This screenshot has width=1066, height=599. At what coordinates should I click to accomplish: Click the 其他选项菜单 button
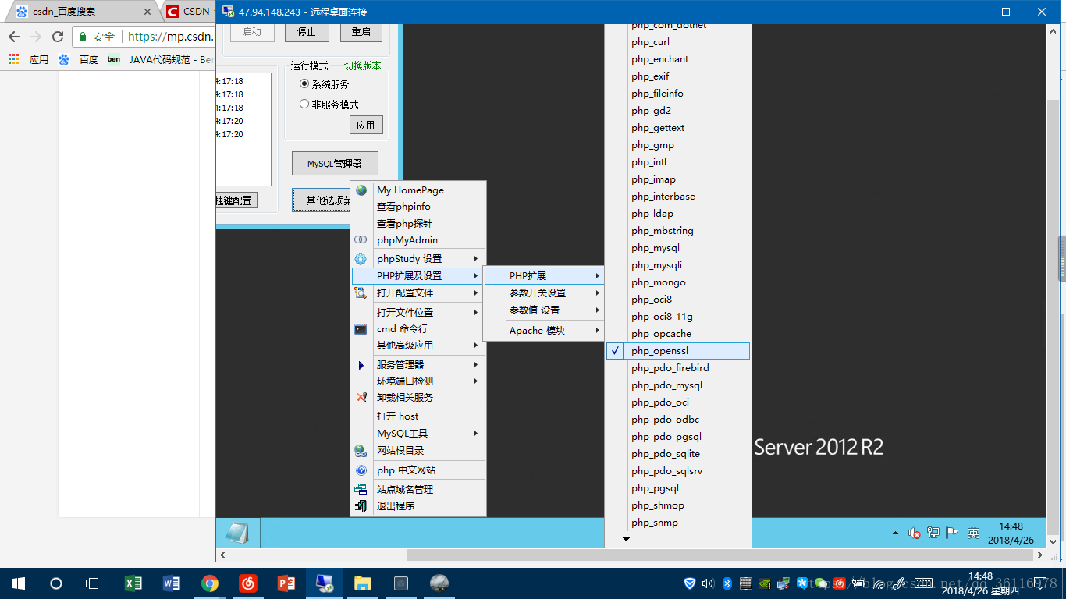pos(322,200)
